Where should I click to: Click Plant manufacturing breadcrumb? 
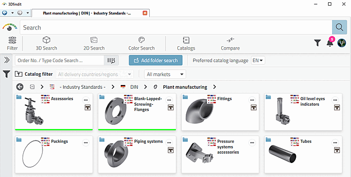click(185, 87)
